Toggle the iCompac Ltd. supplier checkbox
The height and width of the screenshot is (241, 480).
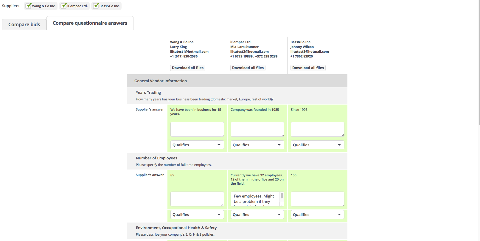click(64, 6)
